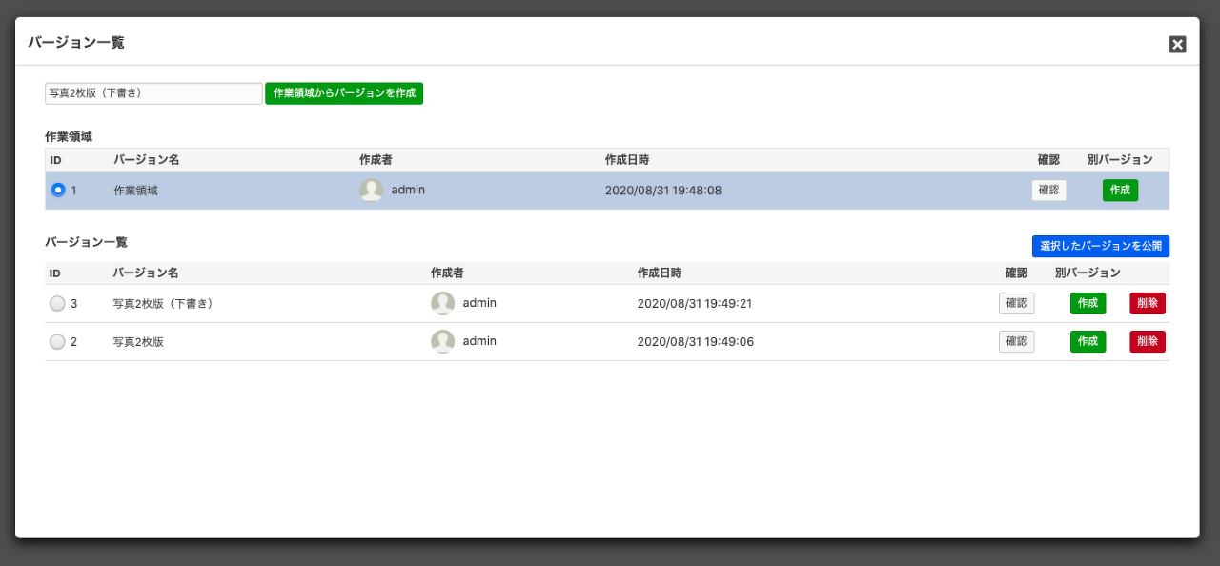
Task: Click admin avatar in version ID 3 row
Action: tap(442, 303)
